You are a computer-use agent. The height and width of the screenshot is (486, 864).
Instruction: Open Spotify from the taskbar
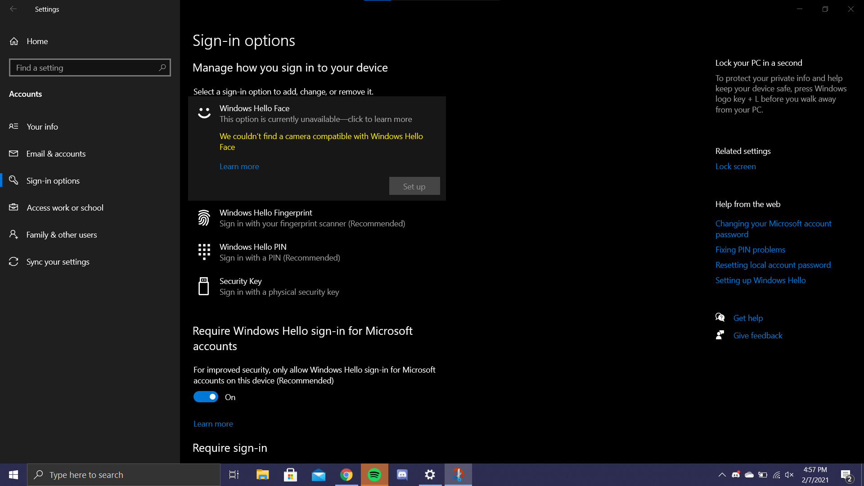(374, 475)
